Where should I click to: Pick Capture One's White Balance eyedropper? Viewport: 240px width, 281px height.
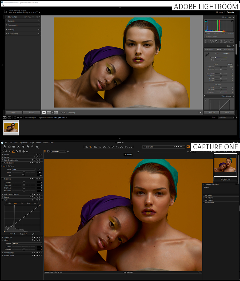(39, 169)
